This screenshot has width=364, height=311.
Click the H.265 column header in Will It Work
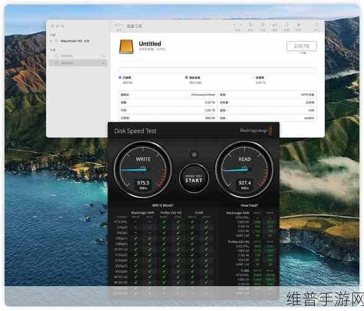point(199,213)
